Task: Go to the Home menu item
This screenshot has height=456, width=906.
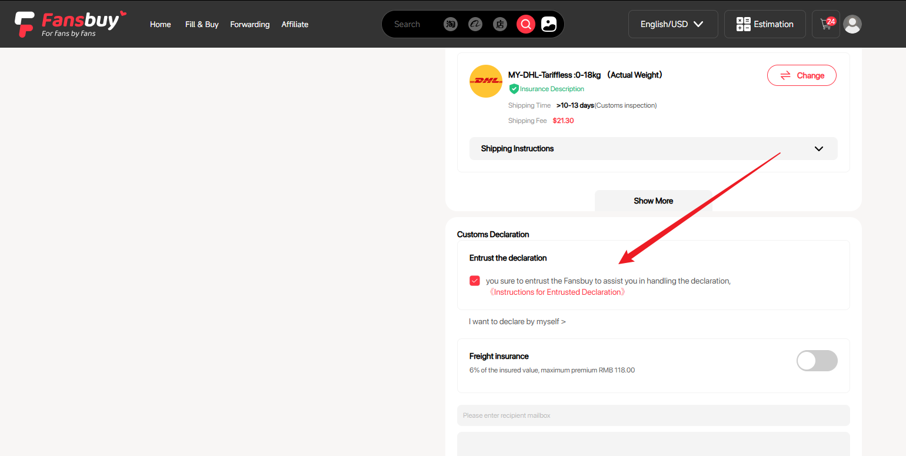Action: [161, 24]
